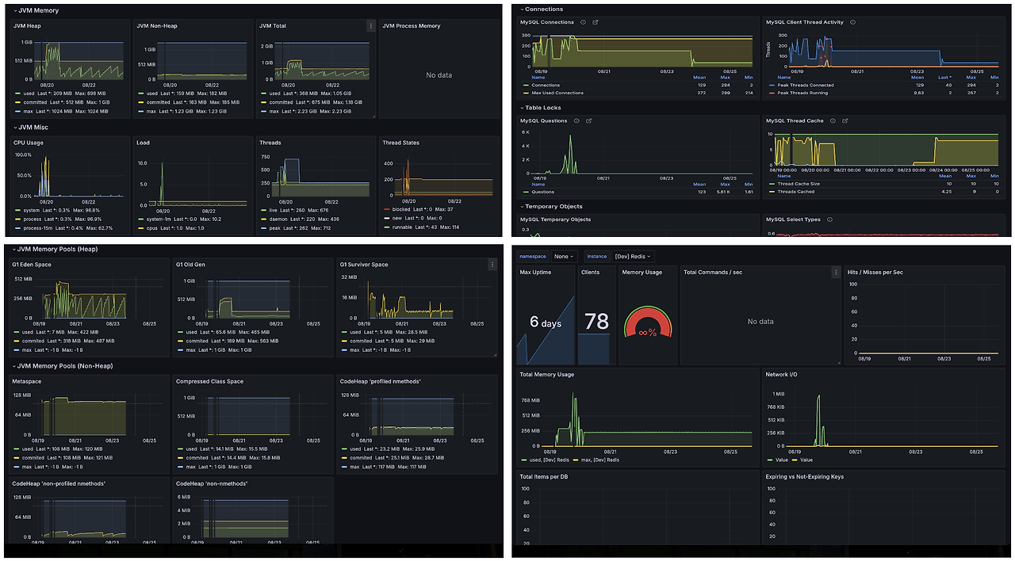Collapse the JVM Memory Pools (Non-Heap) row
1015x561 pixels.
click(x=62, y=366)
